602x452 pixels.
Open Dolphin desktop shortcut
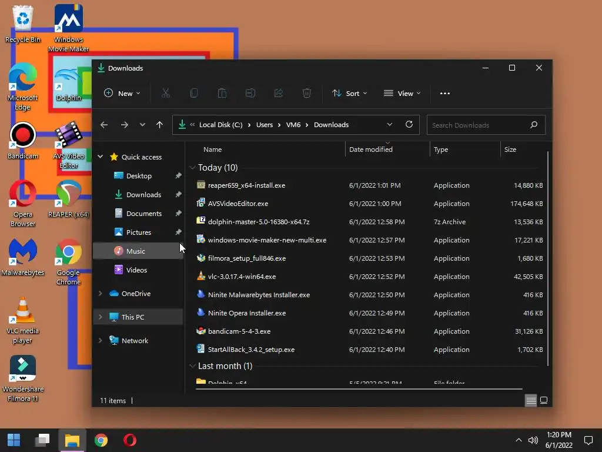pyautogui.click(x=68, y=84)
